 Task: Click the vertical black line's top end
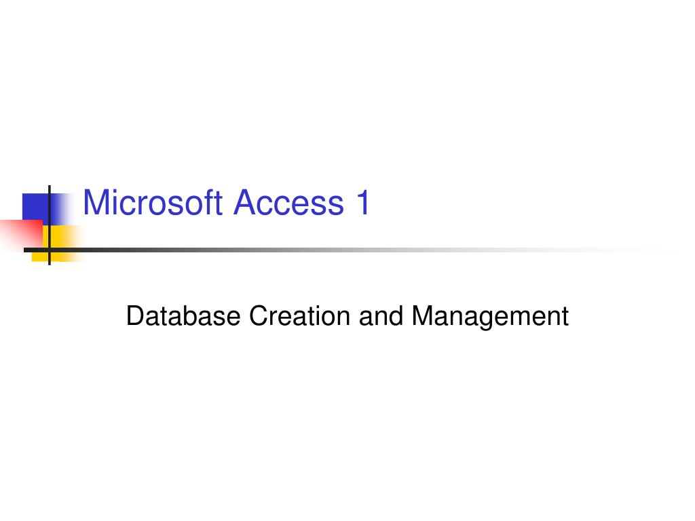(49, 187)
